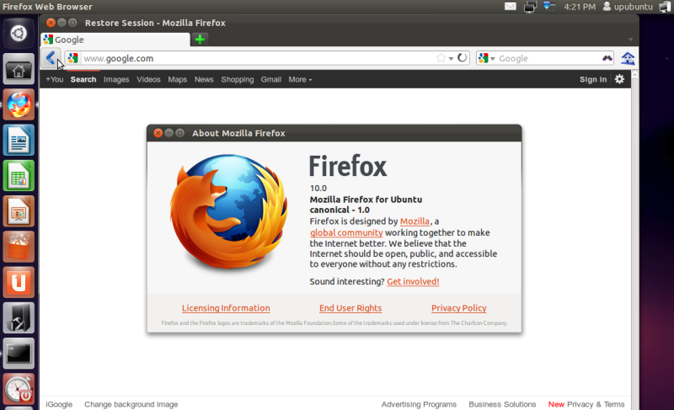Screen dimensions: 674x410
Task: Click the site favicon in the address bar
Action: pos(73,58)
